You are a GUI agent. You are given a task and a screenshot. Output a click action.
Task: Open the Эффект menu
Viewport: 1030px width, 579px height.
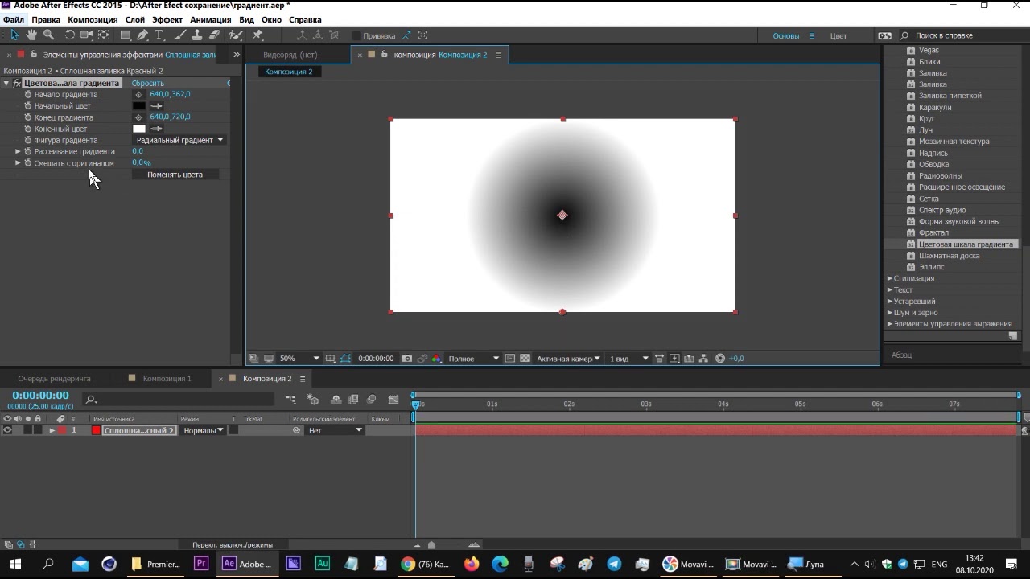(x=167, y=19)
